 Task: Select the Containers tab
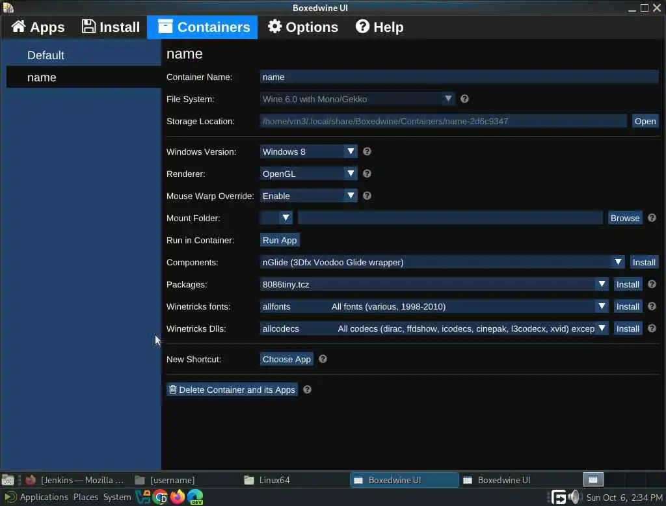[203, 27]
